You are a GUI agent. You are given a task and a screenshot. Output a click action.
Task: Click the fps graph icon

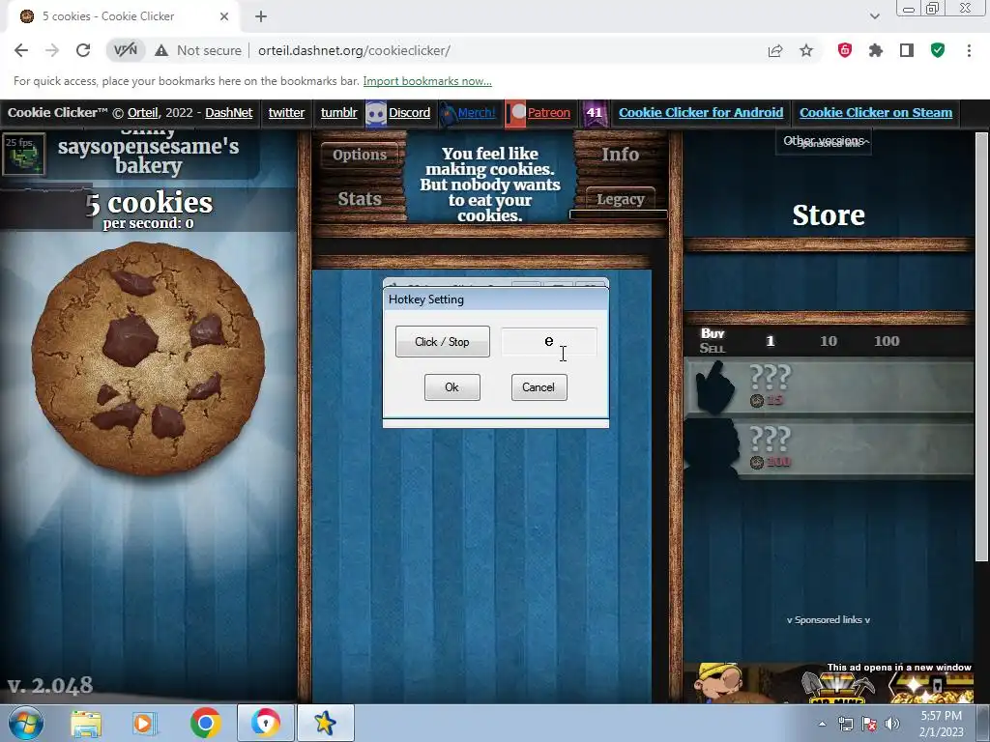pos(24,154)
